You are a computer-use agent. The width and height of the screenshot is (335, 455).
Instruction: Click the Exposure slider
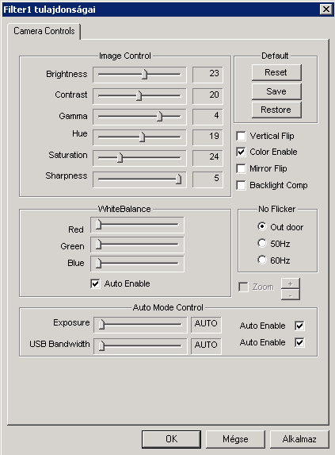coord(140,325)
